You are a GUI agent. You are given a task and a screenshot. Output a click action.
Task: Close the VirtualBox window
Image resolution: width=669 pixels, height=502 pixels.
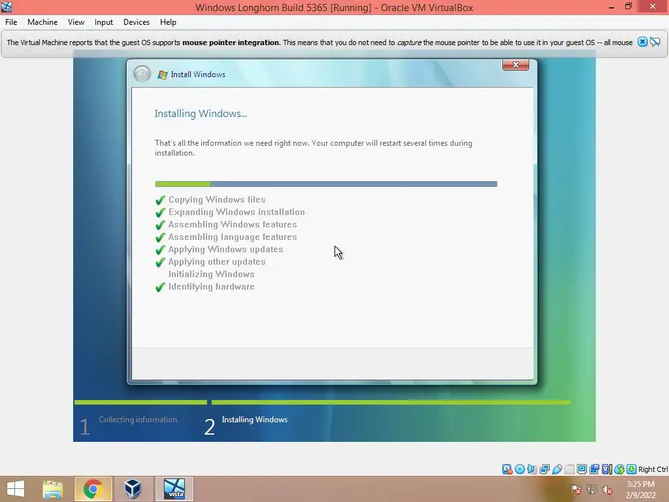653,7
